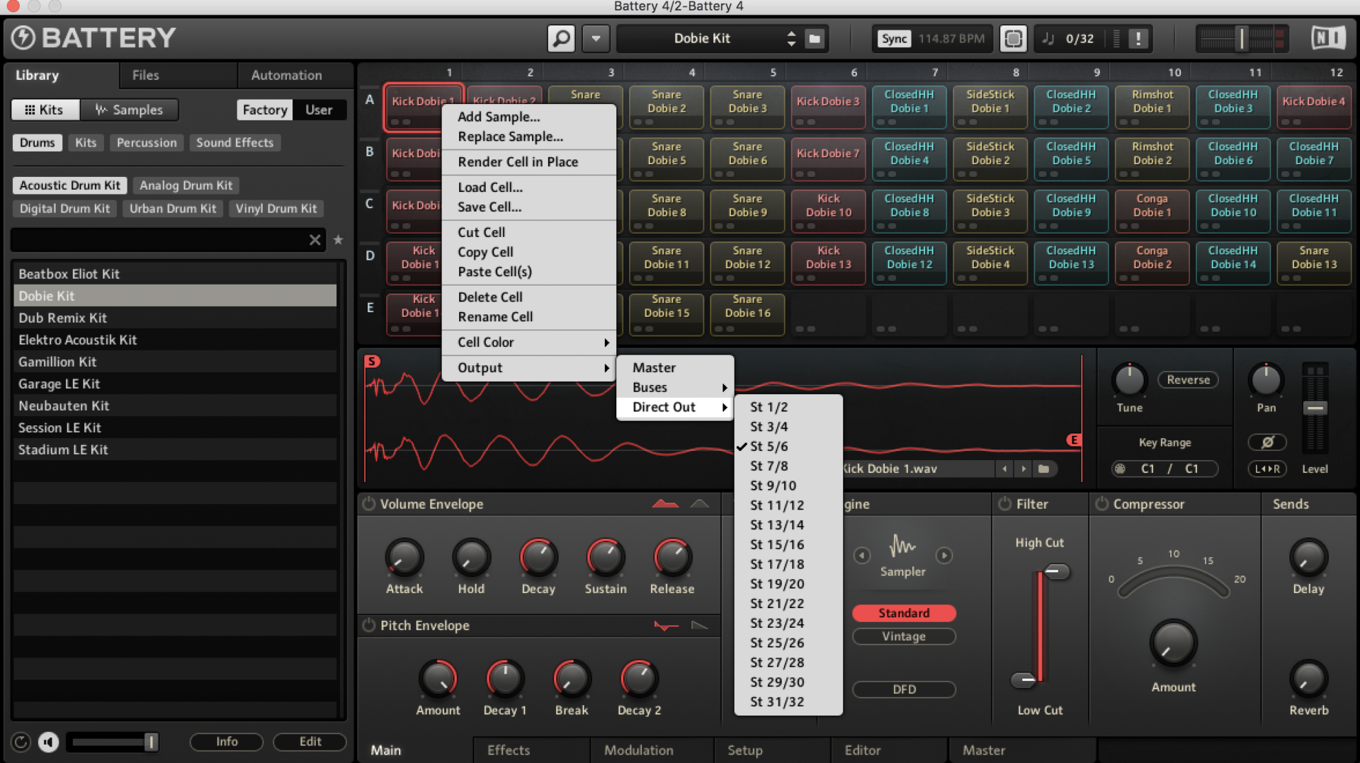Click the magnifier search icon in header
The image size is (1360, 763).
pyautogui.click(x=561, y=38)
